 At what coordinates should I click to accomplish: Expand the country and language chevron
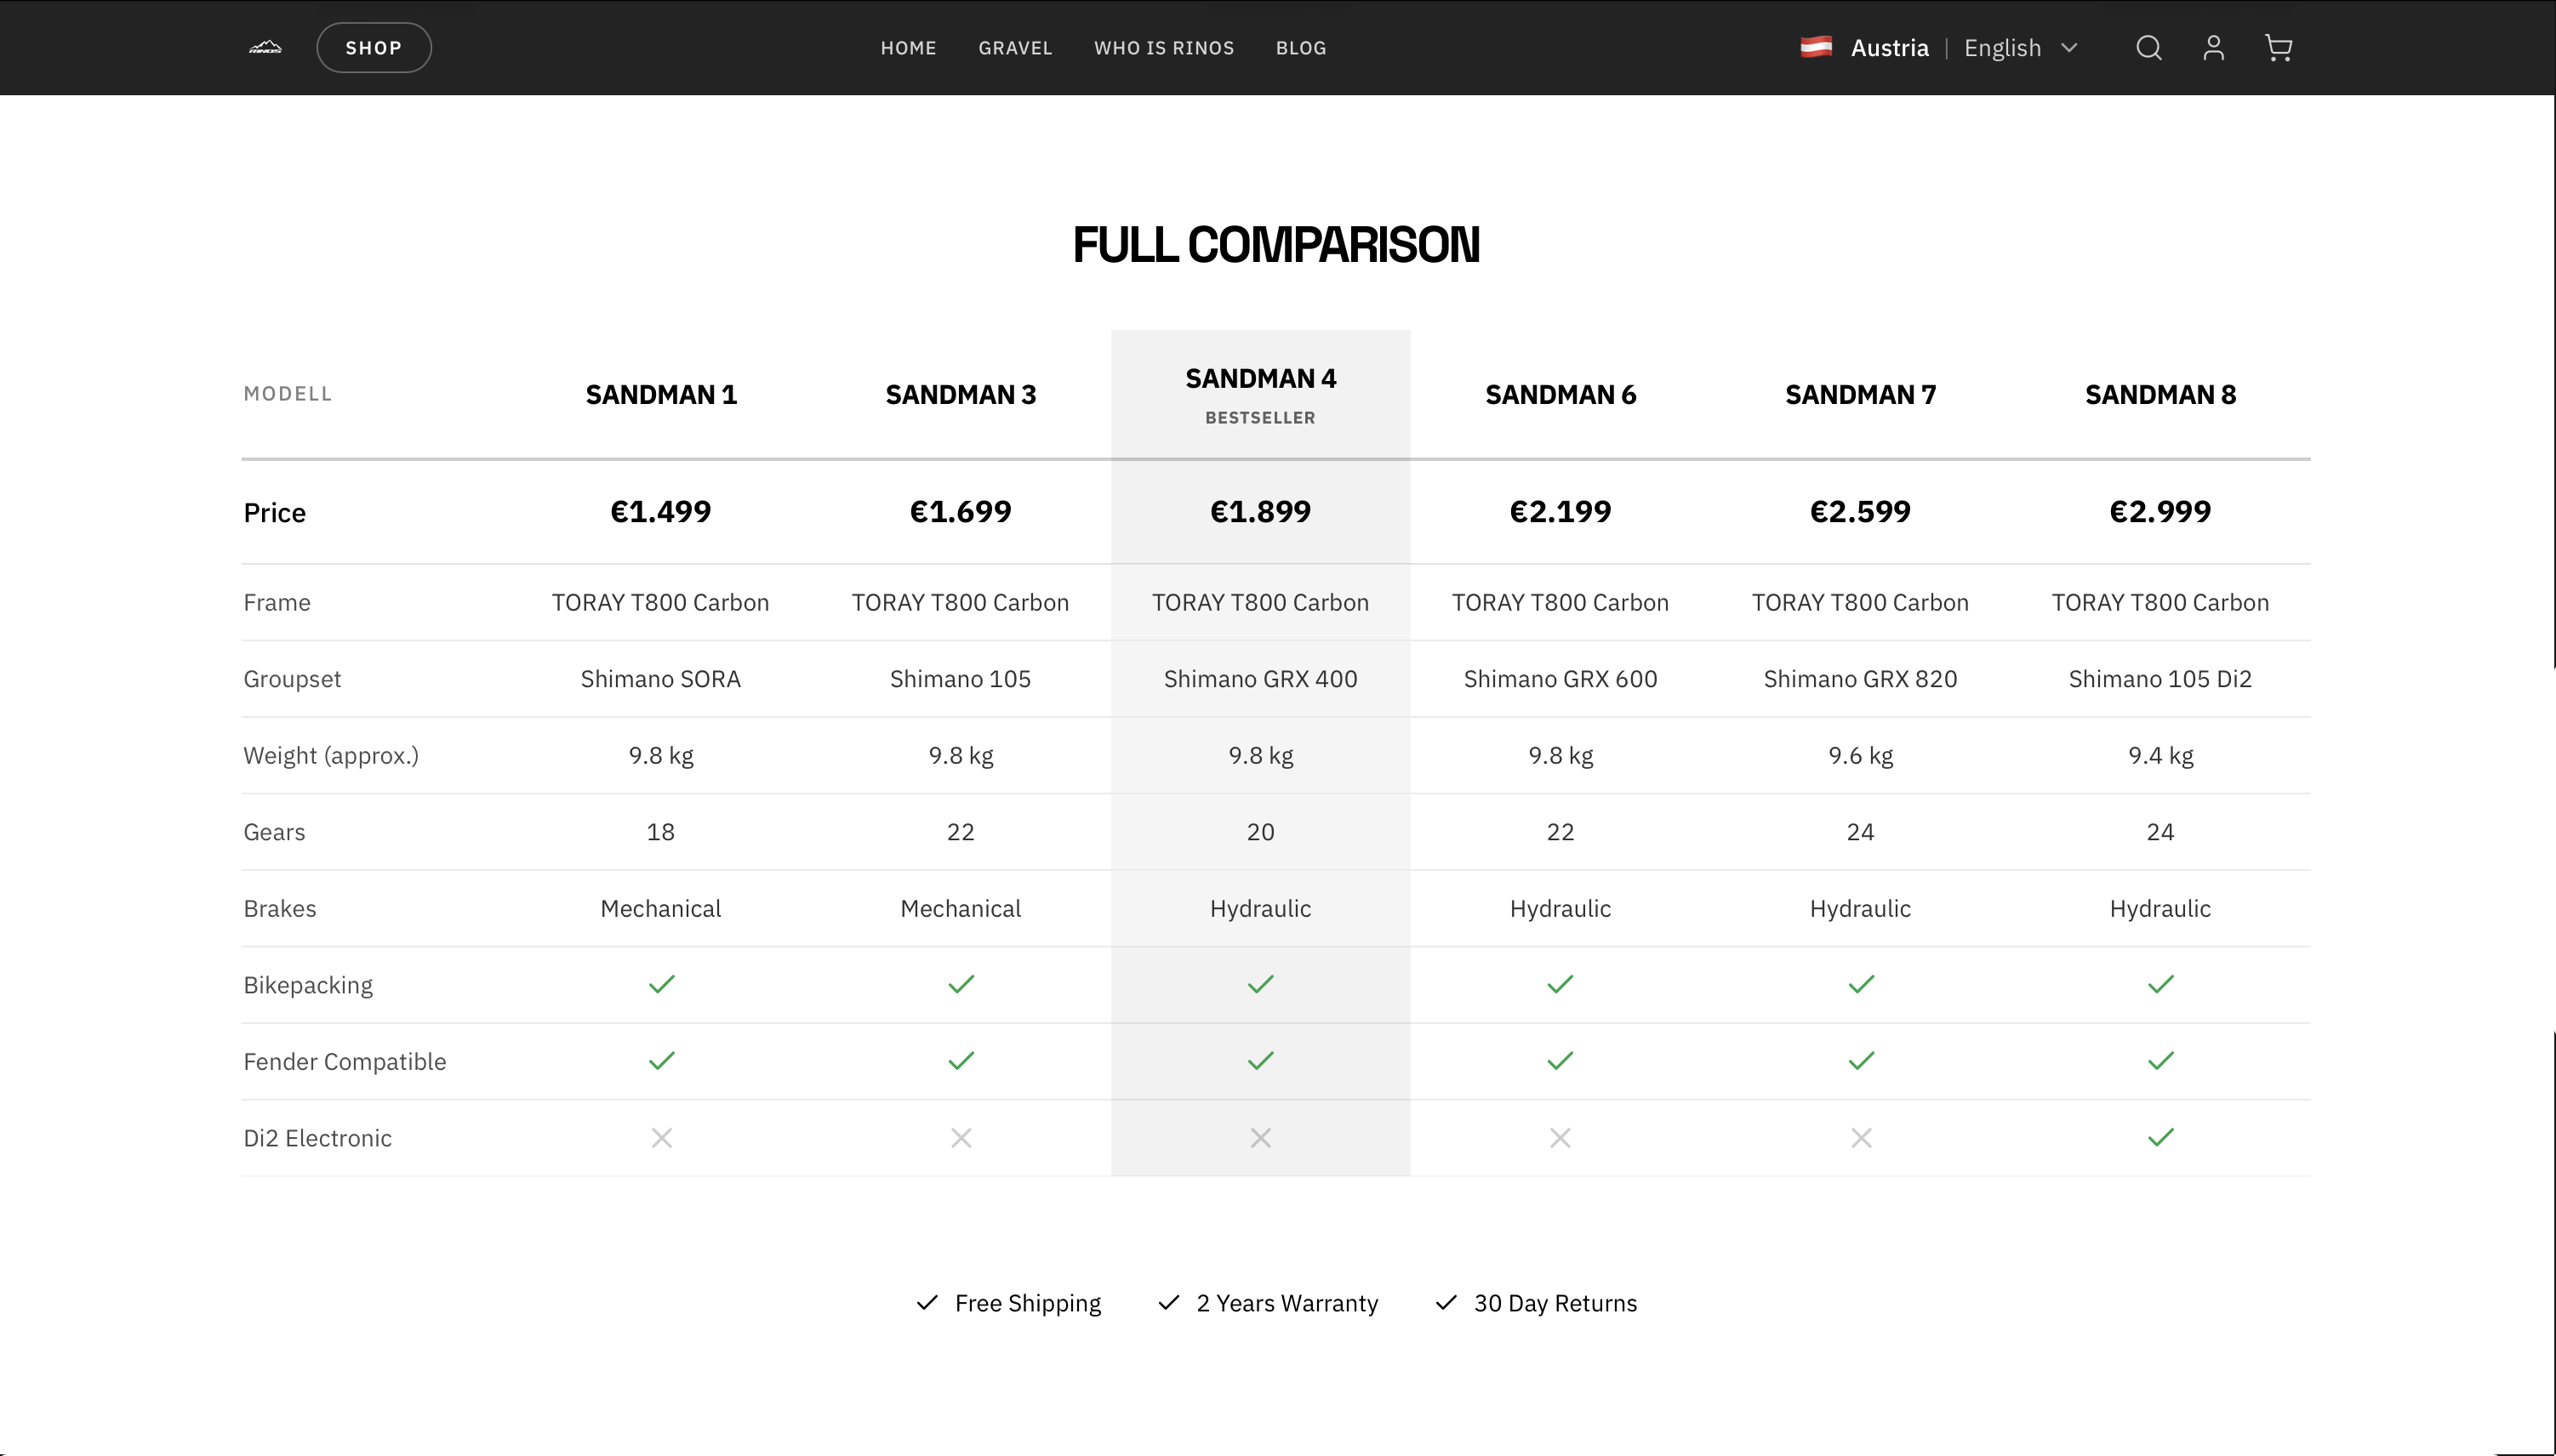click(x=2070, y=48)
